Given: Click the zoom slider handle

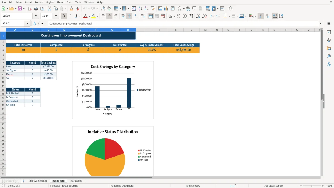Looking at the screenshot, I should point(312,186).
